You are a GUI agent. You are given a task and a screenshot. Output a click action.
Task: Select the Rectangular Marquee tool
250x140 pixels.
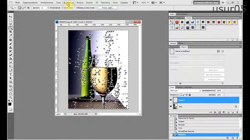tap(11, 21)
